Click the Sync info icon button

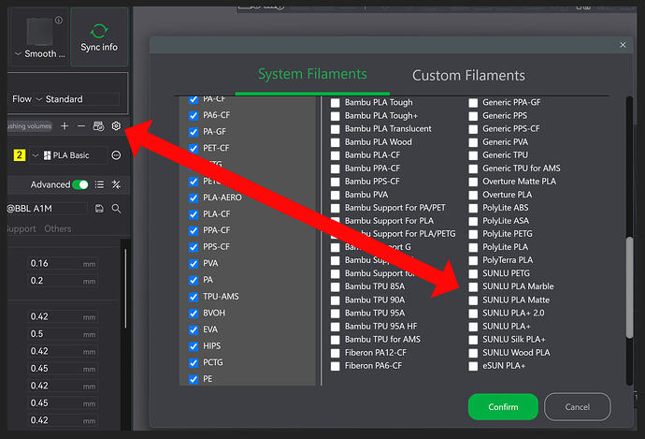pyautogui.click(x=99, y=37)
